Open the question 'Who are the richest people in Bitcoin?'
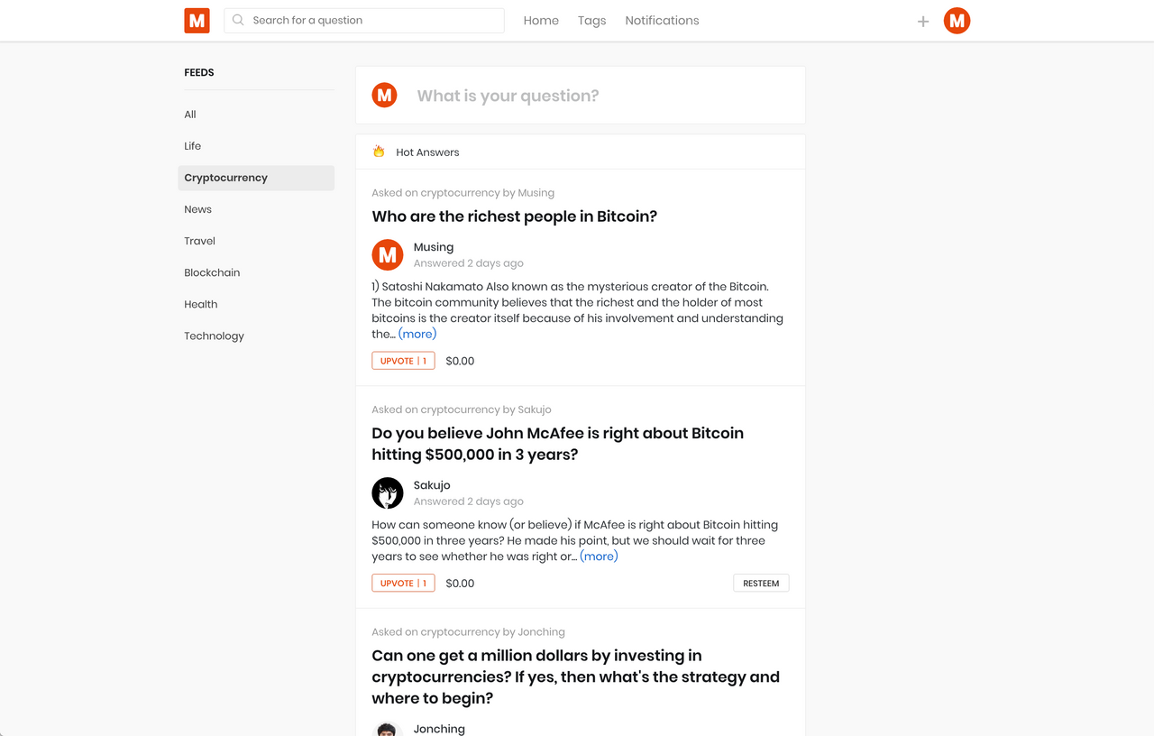 click(x=514, y=216)
